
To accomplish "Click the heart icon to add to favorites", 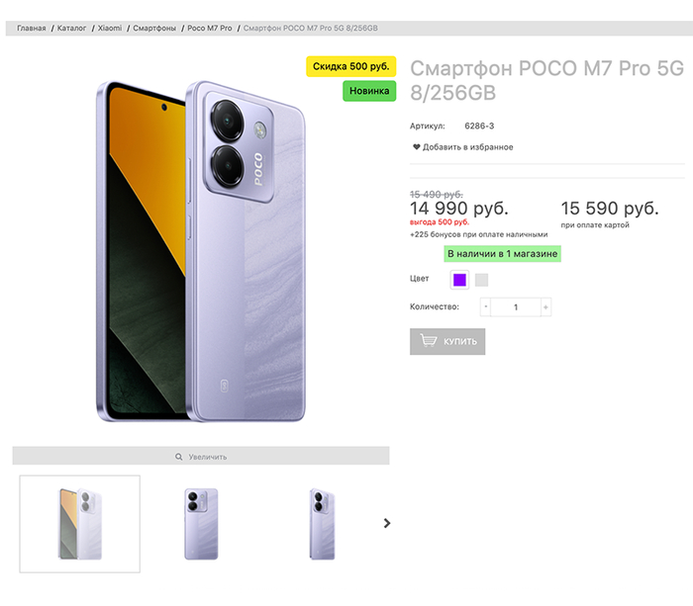I will (x=417, y=147).
